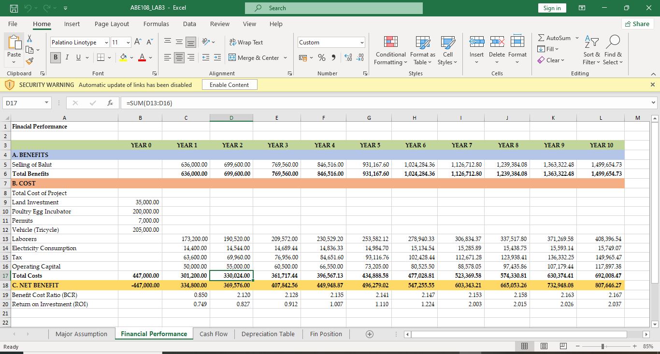
Task: Click the zoom slider handle
Action: point(603,346)
